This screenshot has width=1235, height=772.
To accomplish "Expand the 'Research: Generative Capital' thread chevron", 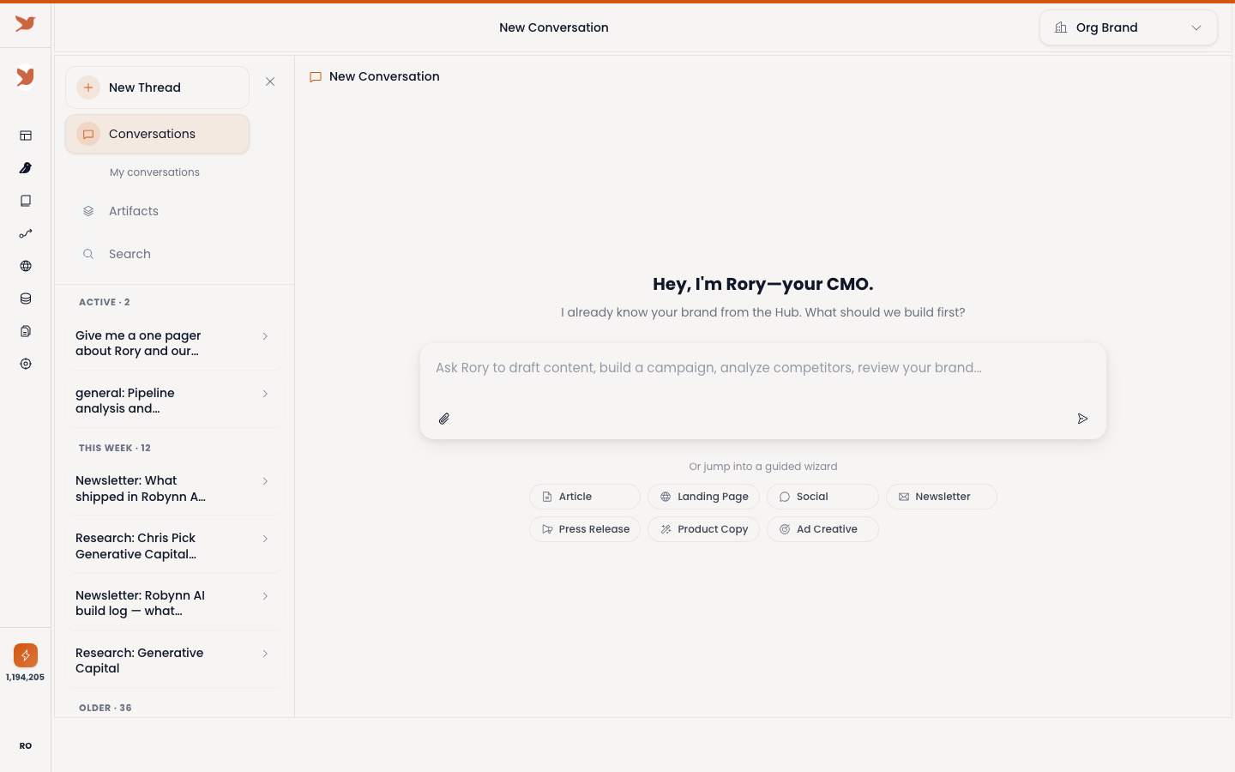I will click(265, 654).
